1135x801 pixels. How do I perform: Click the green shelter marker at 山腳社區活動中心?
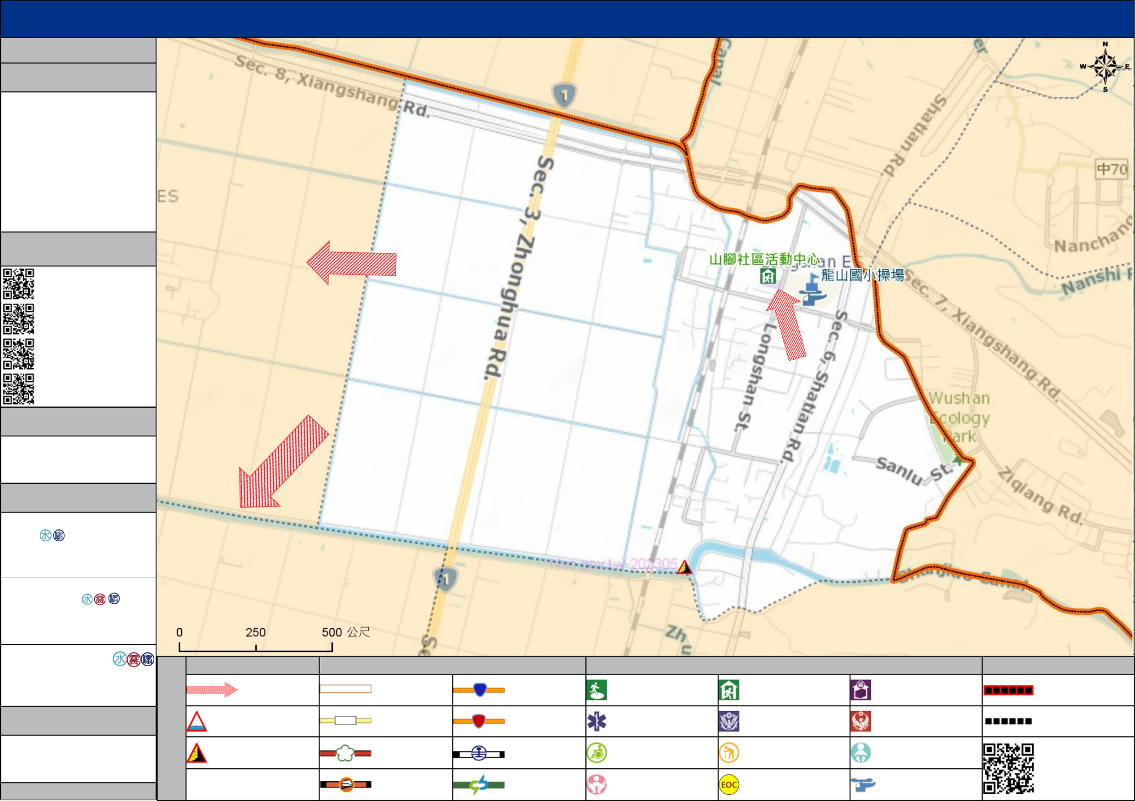(x=768, y=276)
